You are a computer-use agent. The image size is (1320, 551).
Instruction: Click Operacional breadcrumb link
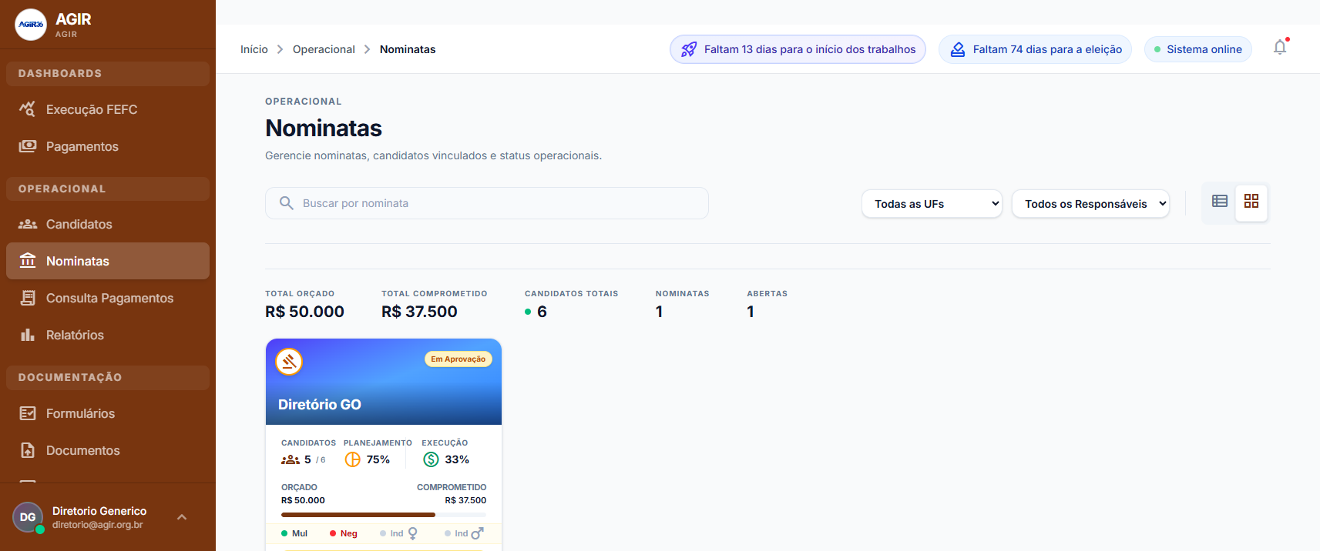click(324, 49)
